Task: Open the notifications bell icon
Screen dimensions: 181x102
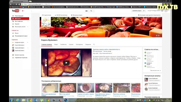Action: coord(162,11)
